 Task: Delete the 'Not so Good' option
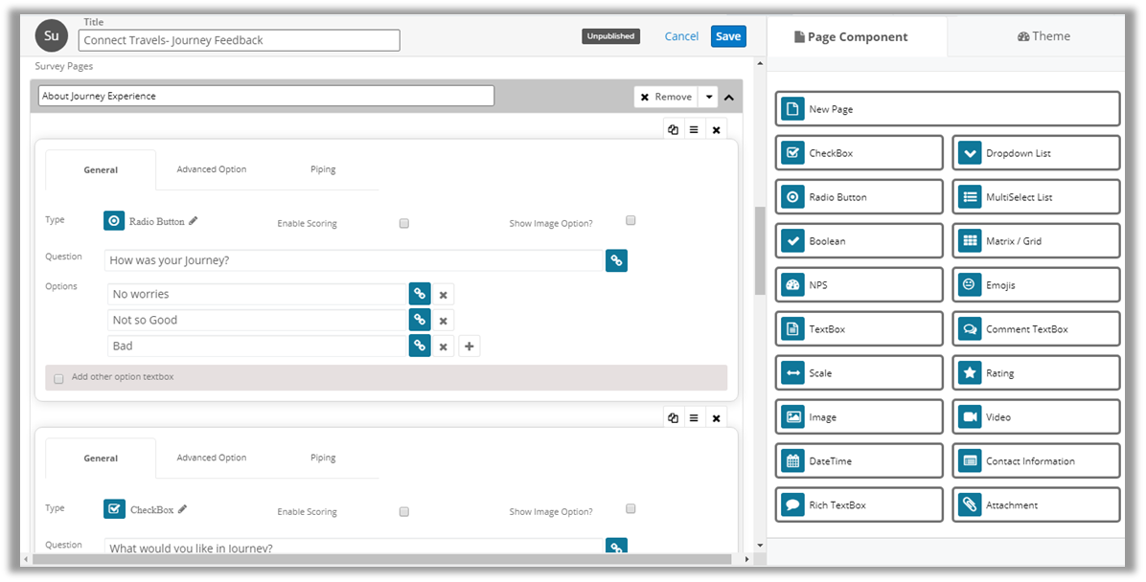click(443, 321)
